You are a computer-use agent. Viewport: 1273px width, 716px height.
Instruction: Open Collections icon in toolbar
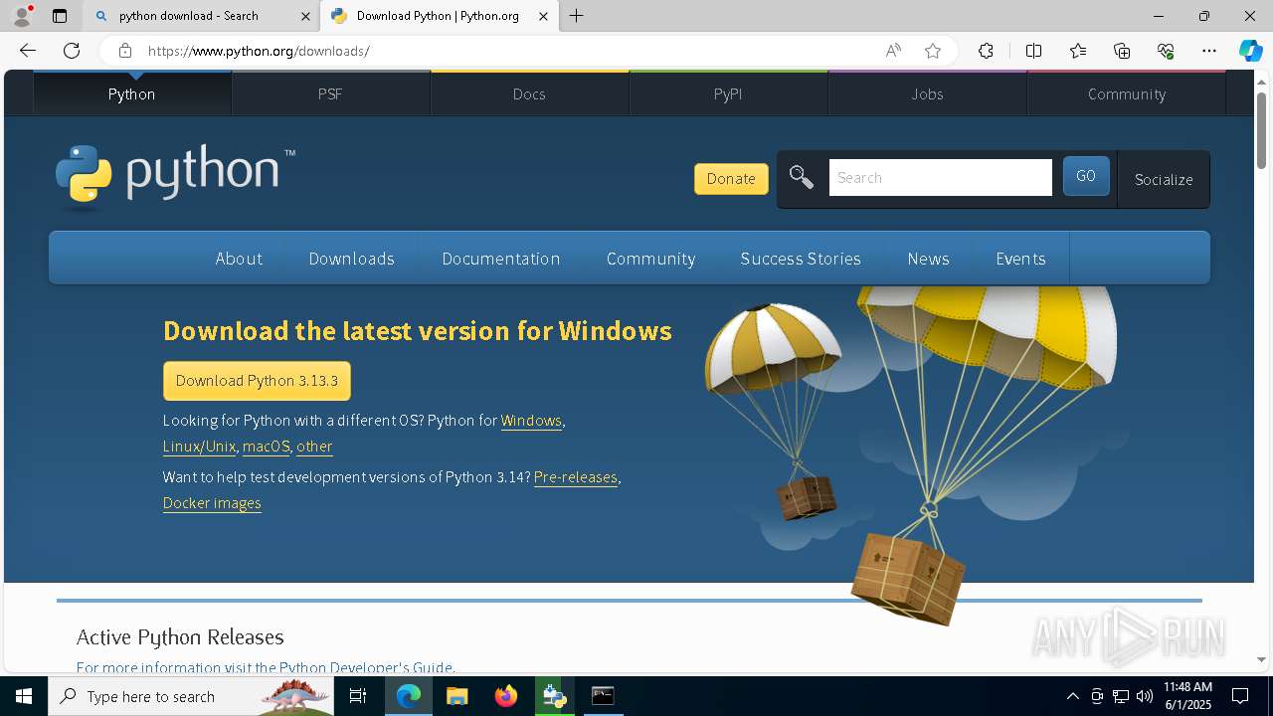(1122, 51)
